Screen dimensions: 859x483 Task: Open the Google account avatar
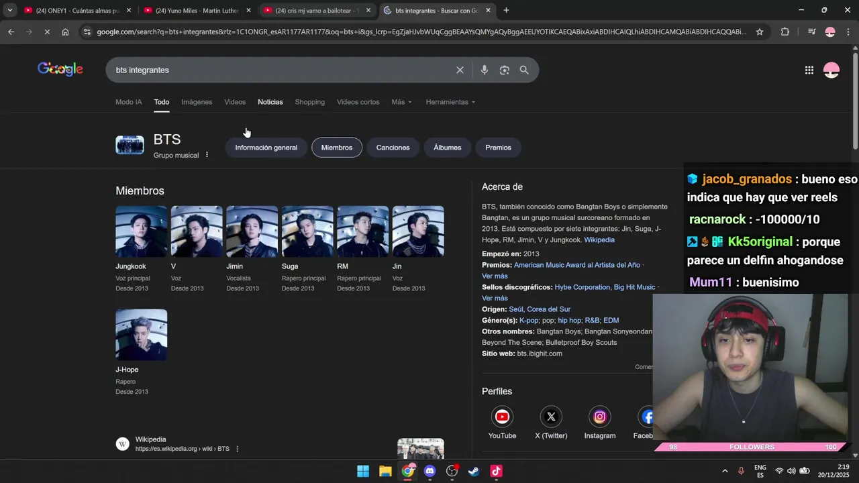[831, 70]
